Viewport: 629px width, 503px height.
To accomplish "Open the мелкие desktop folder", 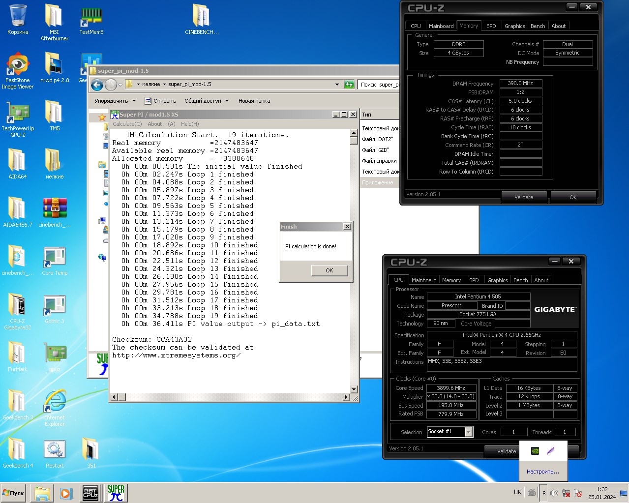I will (x=54, y=164).
